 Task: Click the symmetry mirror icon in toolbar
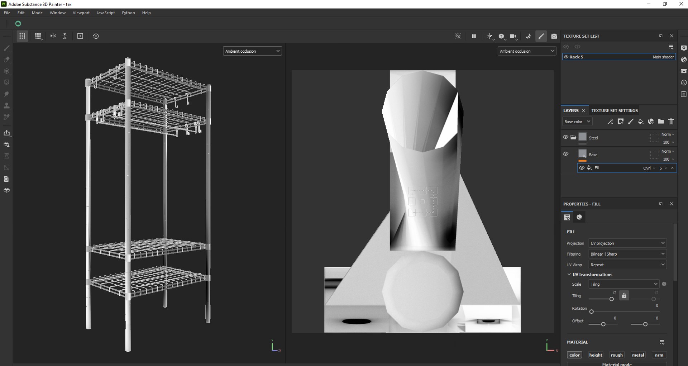coord(53,36)
